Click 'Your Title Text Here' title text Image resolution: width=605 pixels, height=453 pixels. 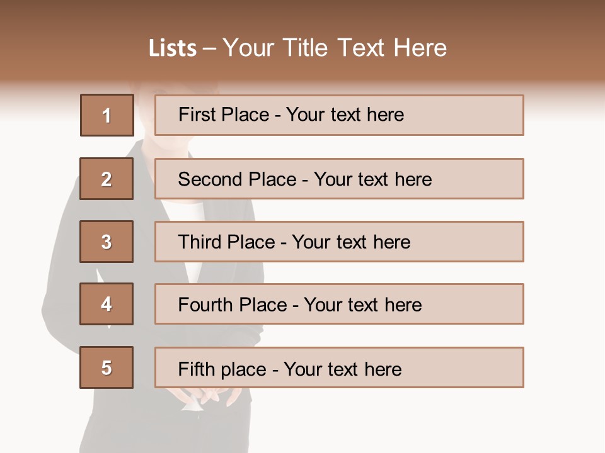click(335, 48)
